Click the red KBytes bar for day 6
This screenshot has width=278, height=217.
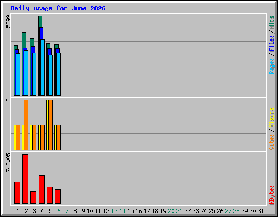[x=58, y=196]
